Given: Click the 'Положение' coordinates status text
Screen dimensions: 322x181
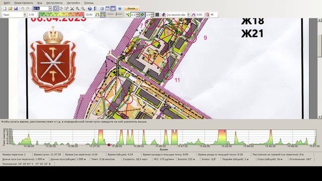Looking at the screenshot, I should [26, 164].
